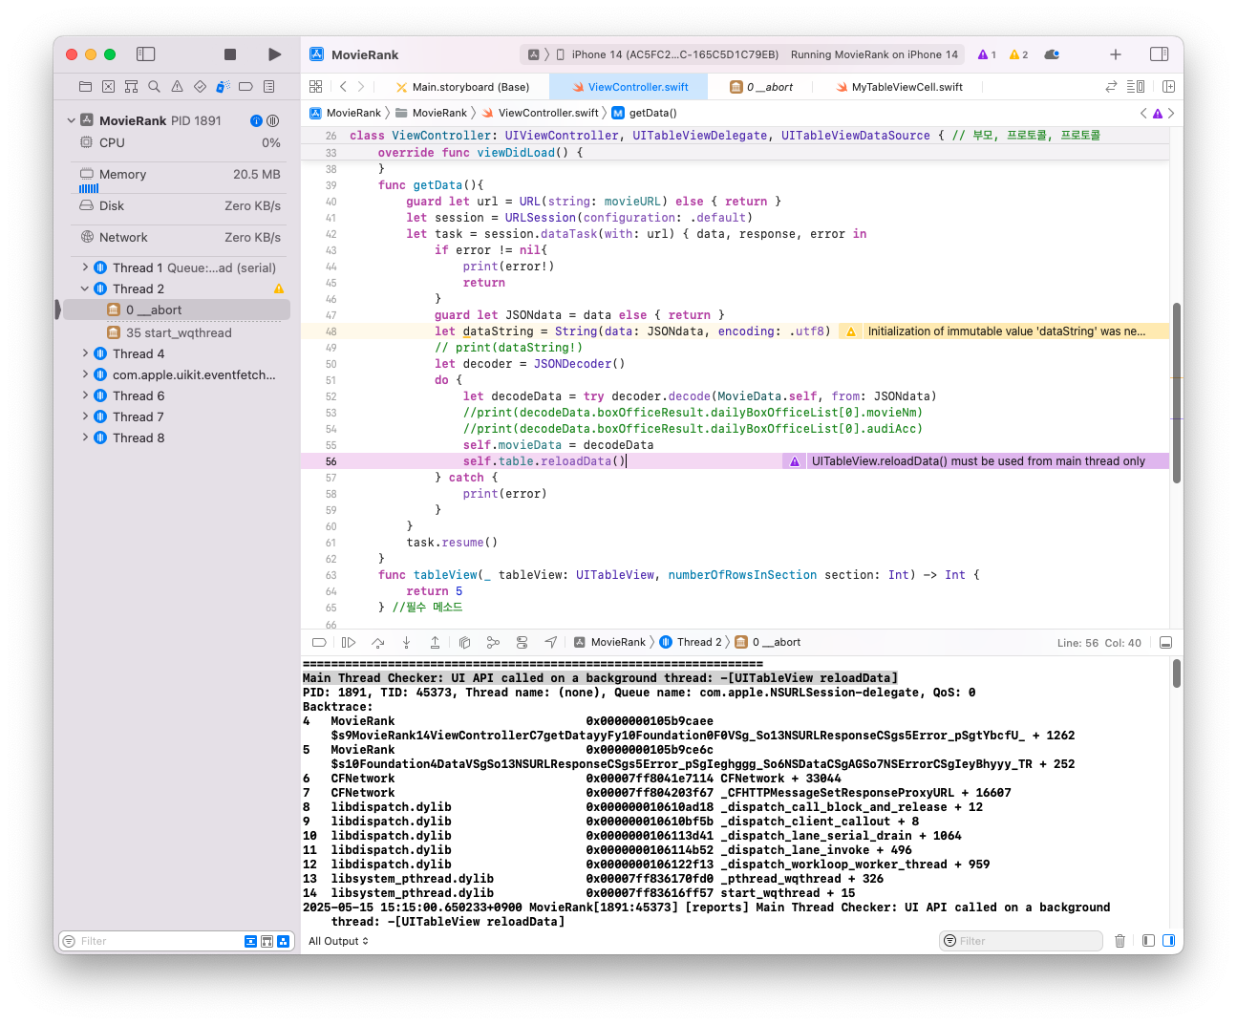This screenshot has height=1025, width=1237.
Task: Select the 35 start_wqthread frame
Action: (x=177, y=332)
